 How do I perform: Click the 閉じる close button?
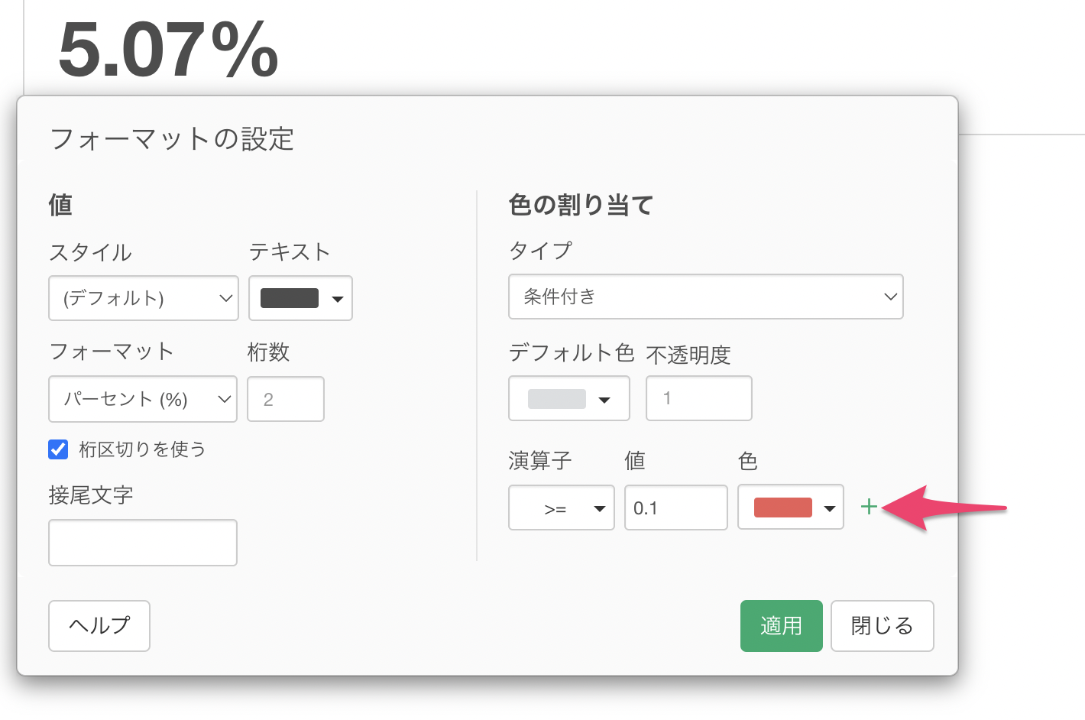pyautogui.click(x=882, y=626)
